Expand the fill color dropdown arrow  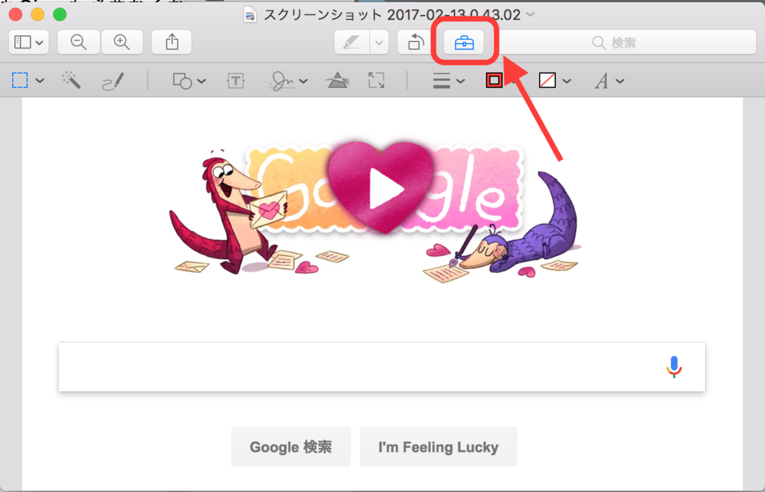[566, 81]
